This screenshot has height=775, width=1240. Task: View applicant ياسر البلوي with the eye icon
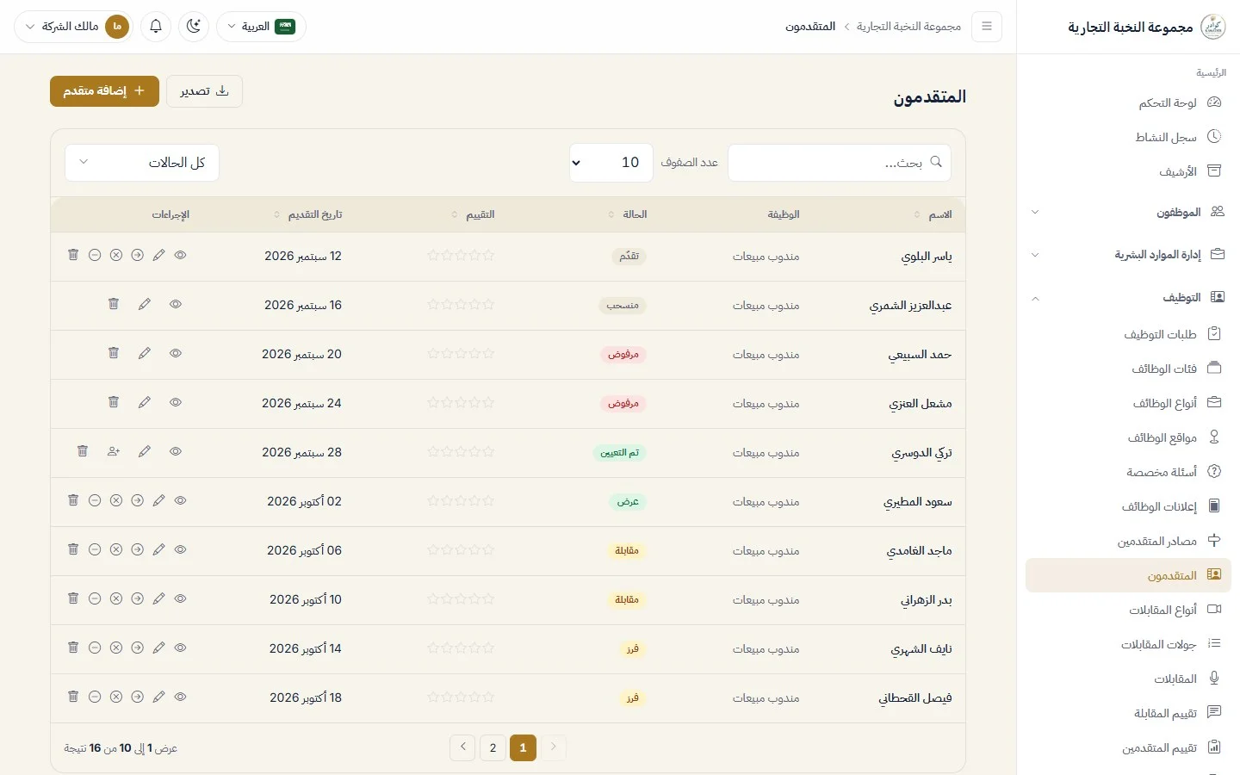[180, 255]
